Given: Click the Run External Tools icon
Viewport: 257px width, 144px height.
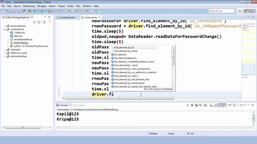Looking at the screenshot, I should (49, 11).
